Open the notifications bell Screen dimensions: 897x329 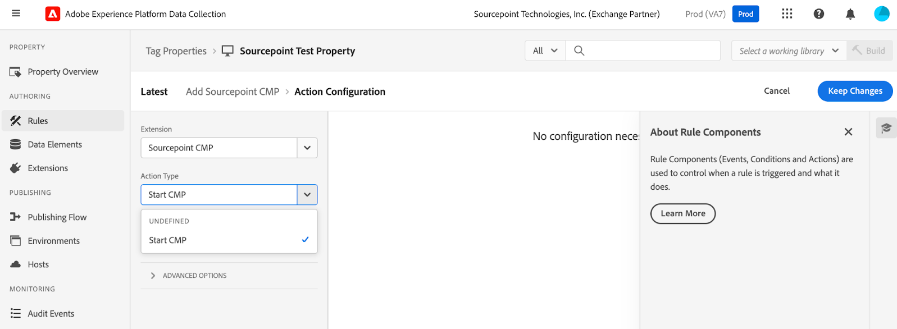point(850,14)
